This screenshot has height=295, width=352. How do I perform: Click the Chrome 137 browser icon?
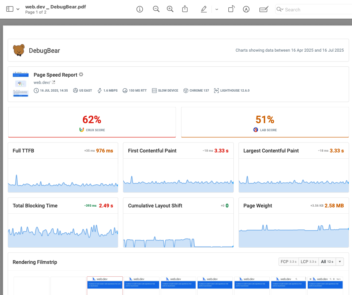tap(186, 91)
